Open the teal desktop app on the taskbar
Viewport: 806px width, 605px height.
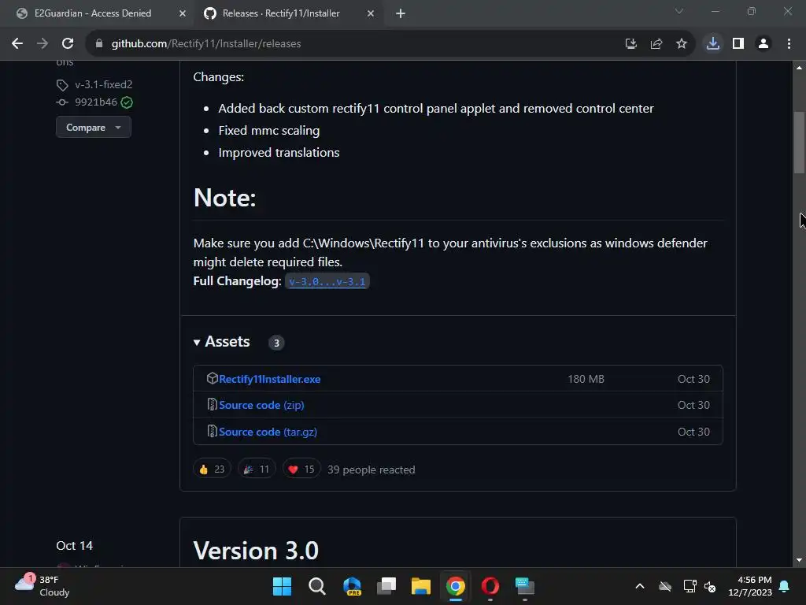tap(525, 586)
